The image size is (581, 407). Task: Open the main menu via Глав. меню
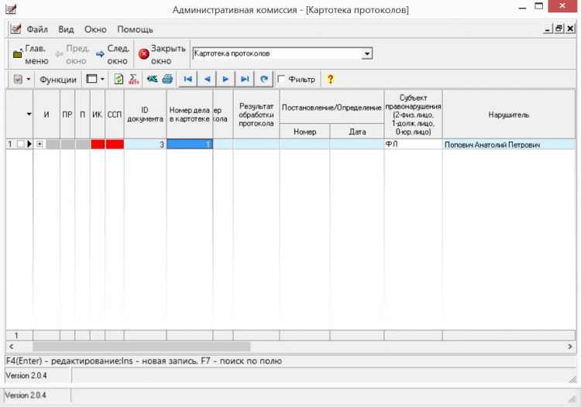(30, 54)
